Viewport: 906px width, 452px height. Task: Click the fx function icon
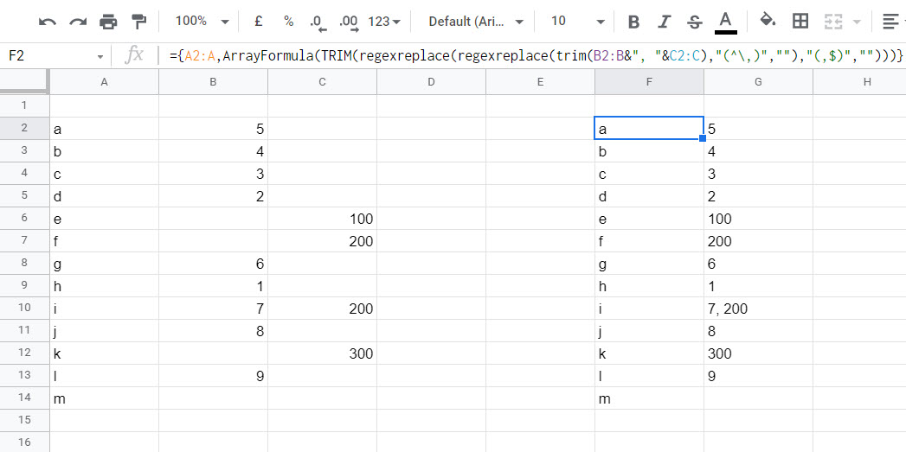tap(134, 55)
